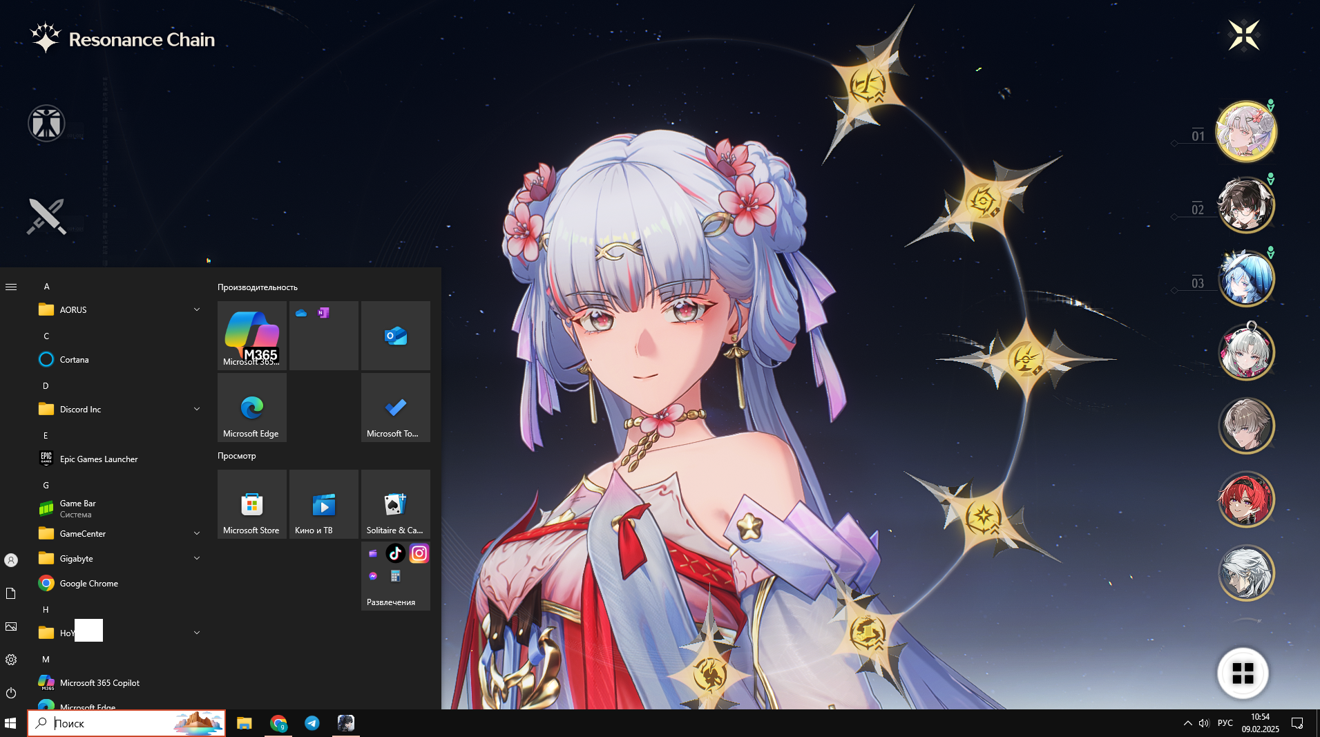
Task: Launch the Solitaire & Casual Games tile
Action: [x=395, y=504]
